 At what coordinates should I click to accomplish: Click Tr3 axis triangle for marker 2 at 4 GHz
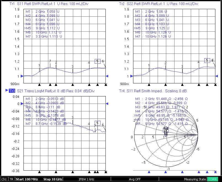(x=56, y=172)
